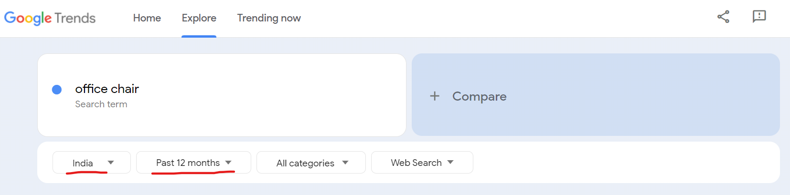Click the arrow beside Web Search

coord(450,162)
